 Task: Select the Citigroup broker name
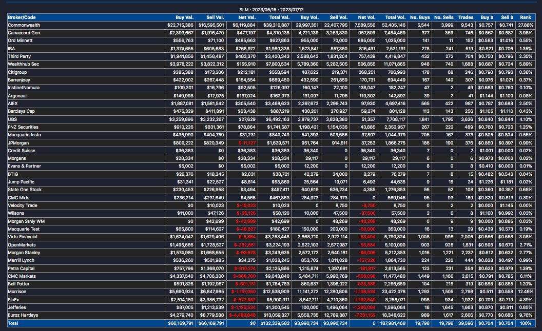[x=17, y=72]
